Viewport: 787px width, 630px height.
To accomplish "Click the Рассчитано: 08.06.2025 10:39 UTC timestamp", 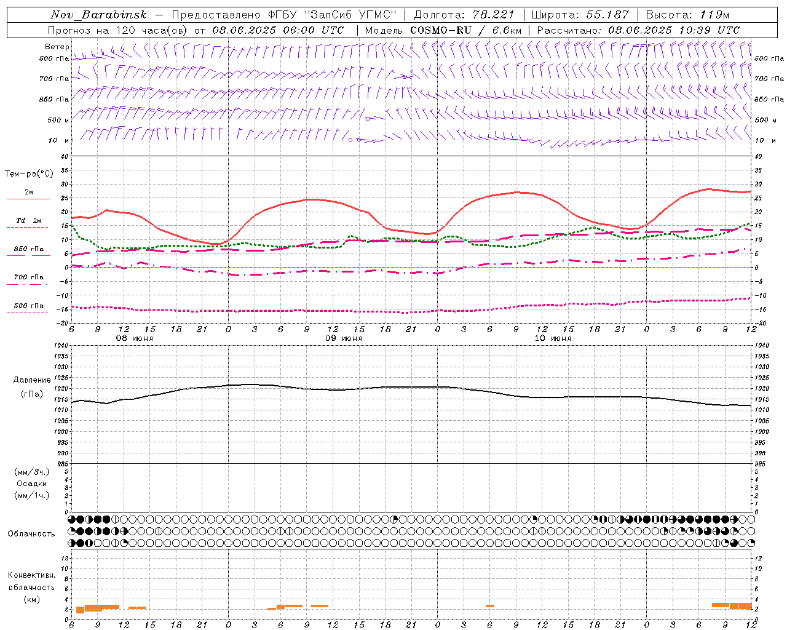I will point(638,30).
